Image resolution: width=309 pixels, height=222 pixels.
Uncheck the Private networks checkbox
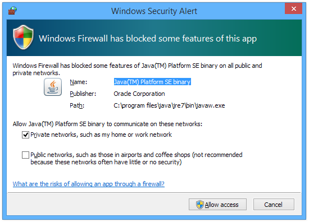25,135
